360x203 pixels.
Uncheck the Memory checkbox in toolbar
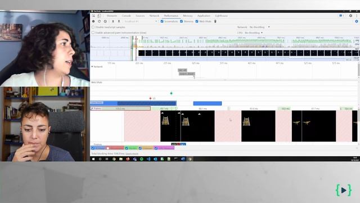pos(181,21)
